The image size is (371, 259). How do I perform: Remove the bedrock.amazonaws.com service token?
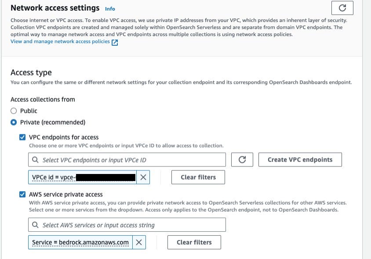click(x=138, y=242)
